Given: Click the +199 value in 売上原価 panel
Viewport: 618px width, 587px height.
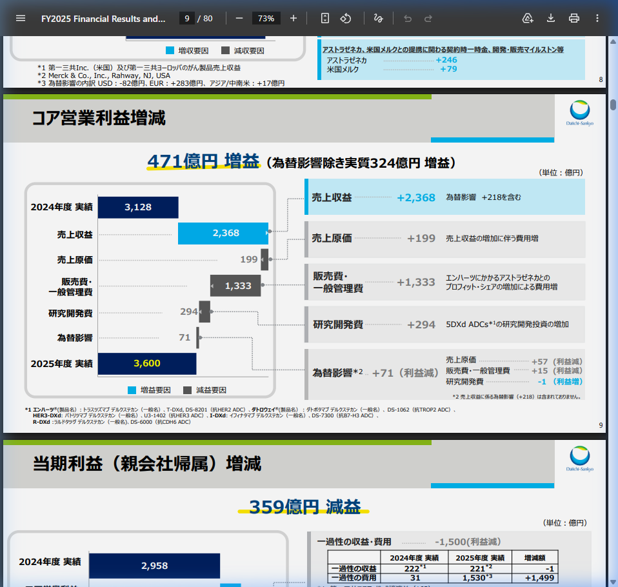Looking at the screenshot, I should click(421, 238).
